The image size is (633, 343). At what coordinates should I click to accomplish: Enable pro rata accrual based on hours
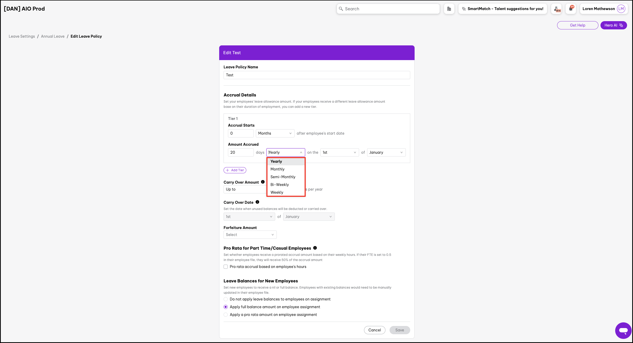[226, 267]
